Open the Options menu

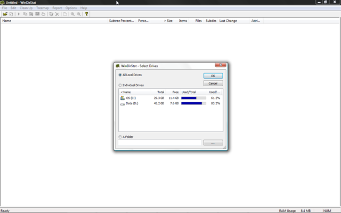(71, 8)
